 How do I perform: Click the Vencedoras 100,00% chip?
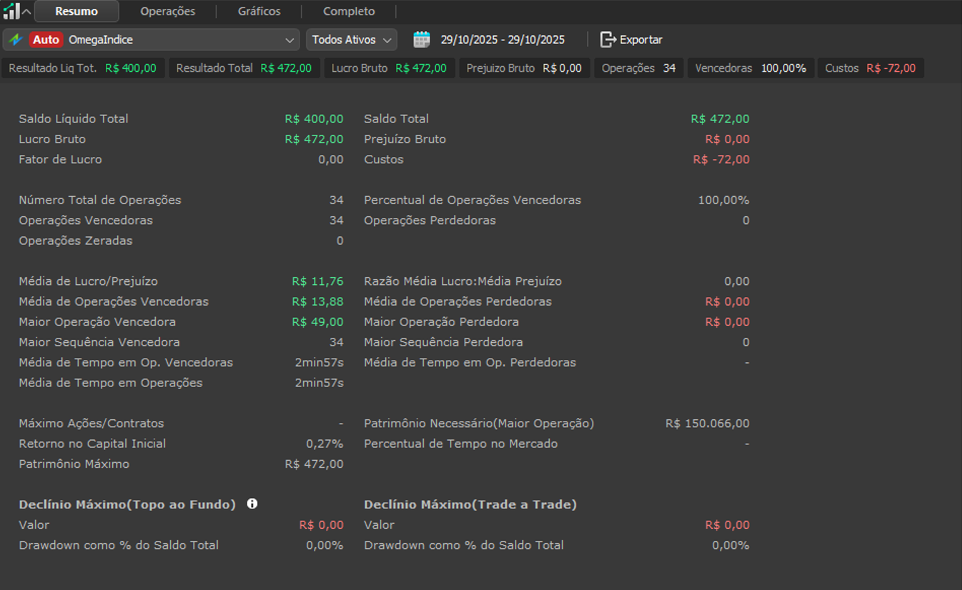tap(750, 68)
